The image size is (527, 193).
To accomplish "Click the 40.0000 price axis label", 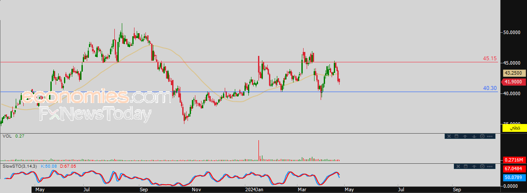I will pyautogui.click(x=513, y=93).
